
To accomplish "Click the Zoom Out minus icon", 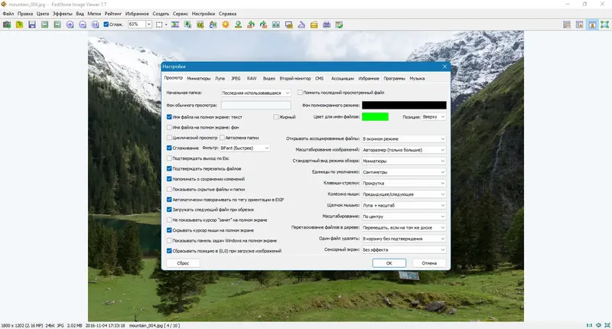I will coord(83,24).
